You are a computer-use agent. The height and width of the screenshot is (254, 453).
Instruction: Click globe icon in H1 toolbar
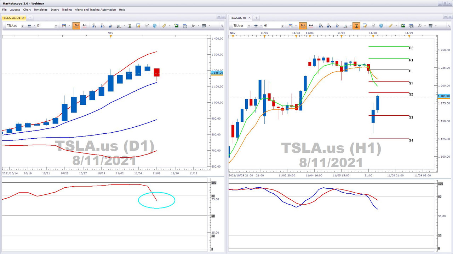(x=381, y=26)
